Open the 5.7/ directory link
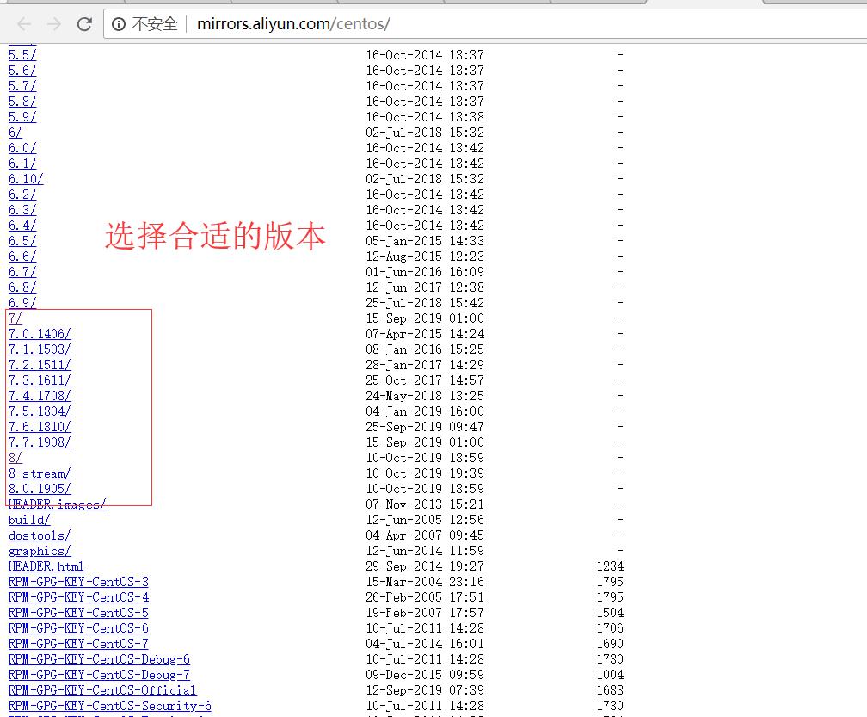 click(x=22, y=86)
